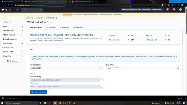Open the Chrome profile avatar

[182, 5]
